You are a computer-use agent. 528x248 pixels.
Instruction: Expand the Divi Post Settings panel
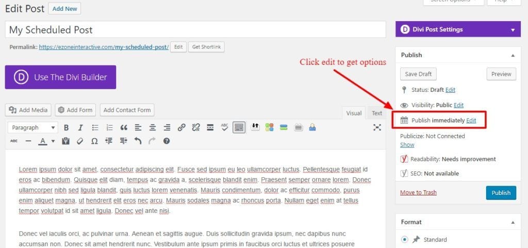click(513, 30)
